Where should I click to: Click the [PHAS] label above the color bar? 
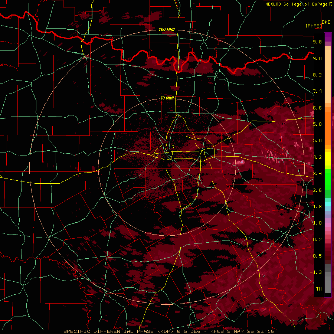pyautogui.click(x=314, y=26)
